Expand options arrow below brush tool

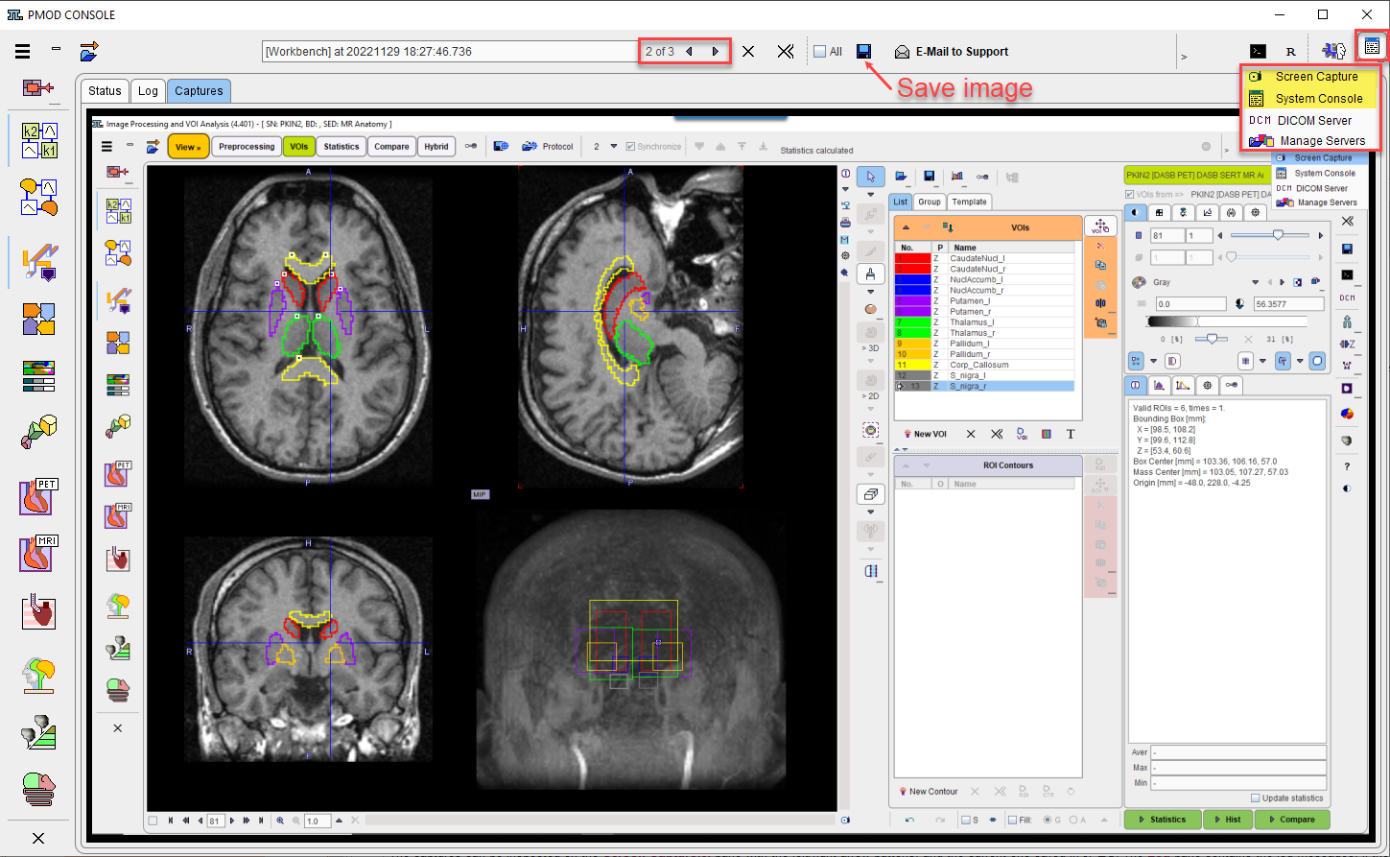tap(870, 292)
